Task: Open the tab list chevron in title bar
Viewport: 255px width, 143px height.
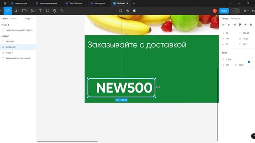Action: tap(230, 3)
